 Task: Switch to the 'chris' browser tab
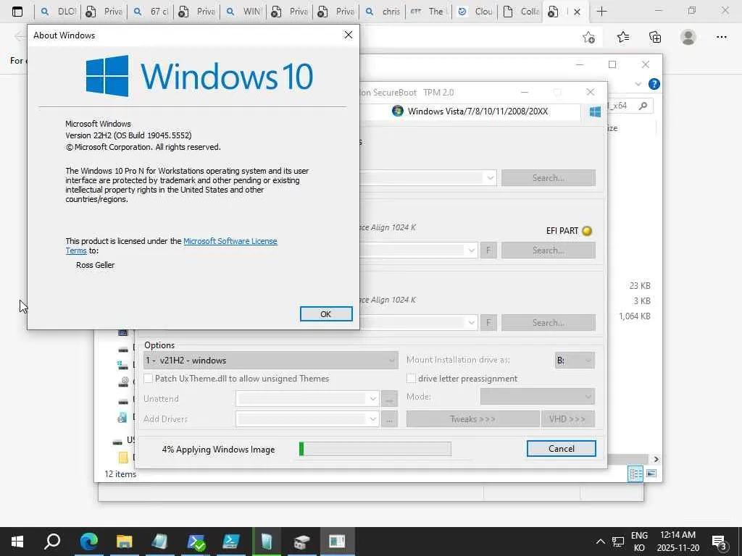[383, 12]
